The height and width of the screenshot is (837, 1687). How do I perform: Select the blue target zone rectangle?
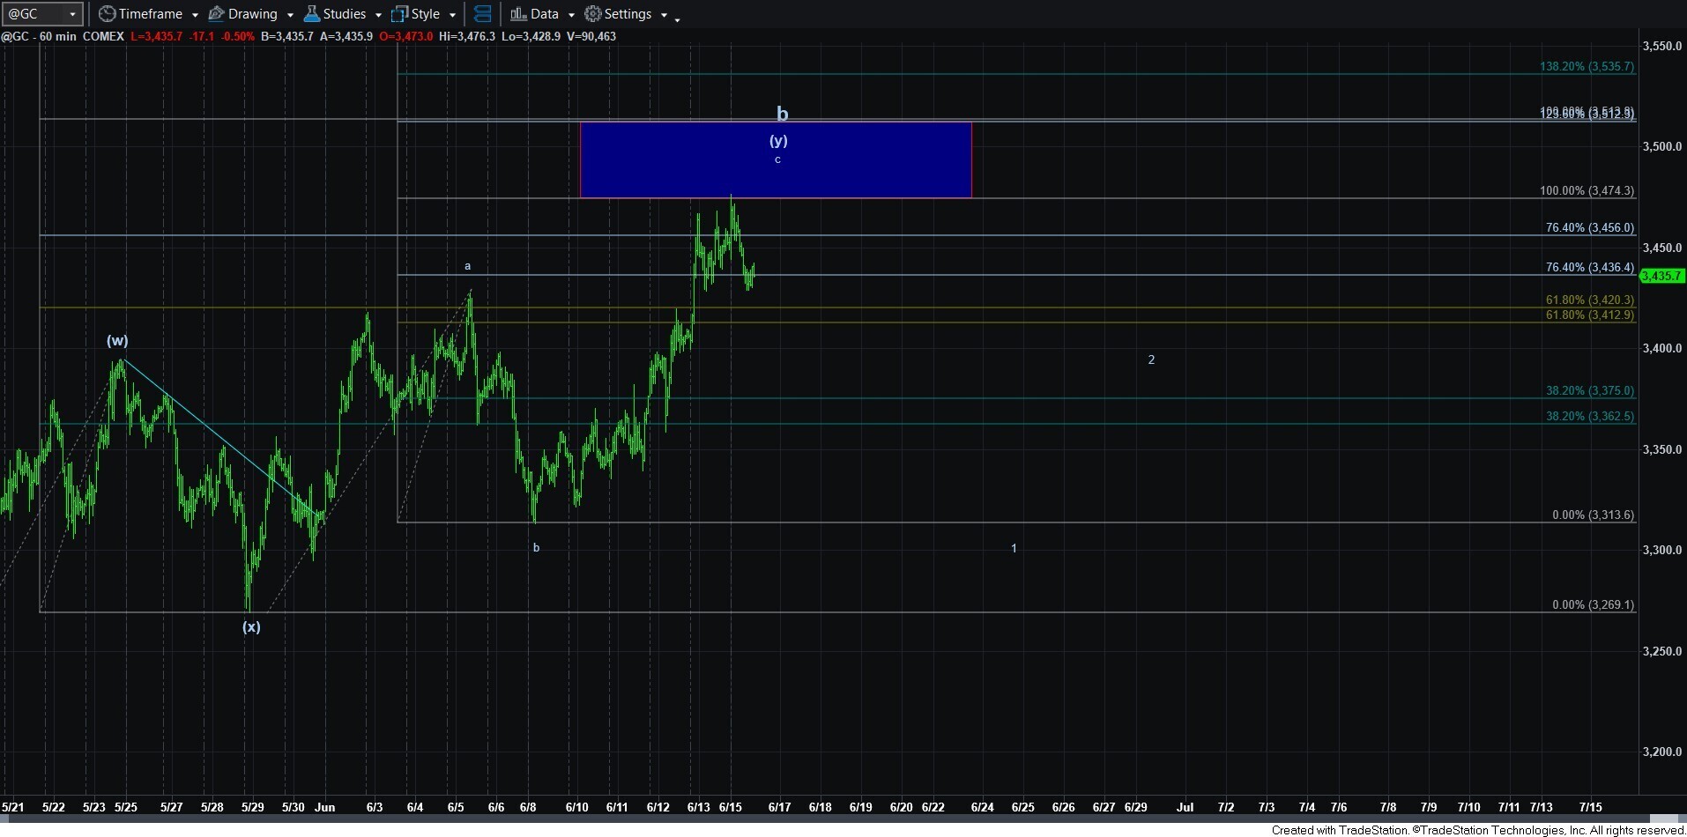[x=776, y=176]
